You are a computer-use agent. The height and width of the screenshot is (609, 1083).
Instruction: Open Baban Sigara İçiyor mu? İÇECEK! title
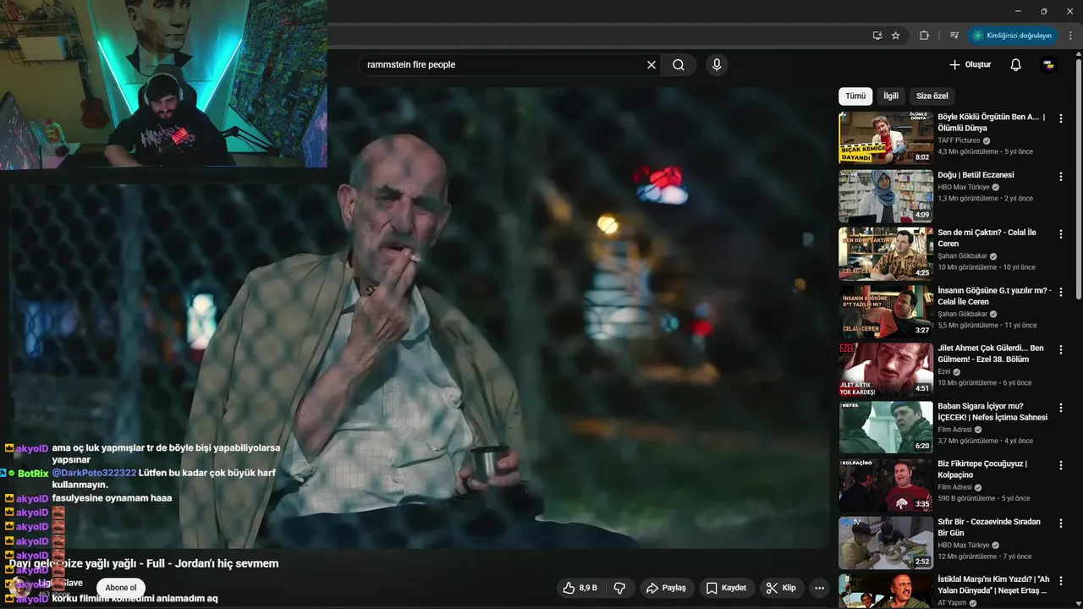(x=992, y=411)
